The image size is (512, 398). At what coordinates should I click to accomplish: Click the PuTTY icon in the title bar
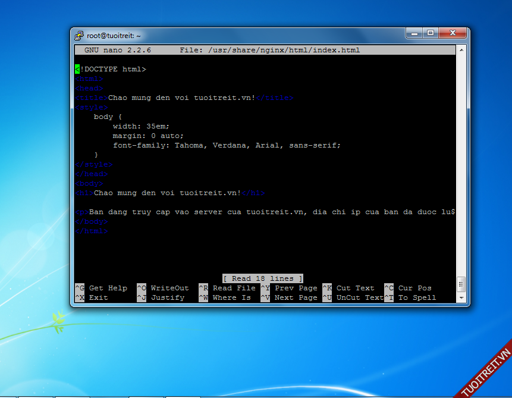79,36
